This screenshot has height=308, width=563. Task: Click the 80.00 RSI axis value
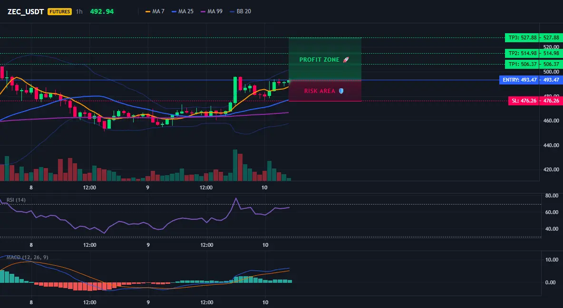pos(552,196)
